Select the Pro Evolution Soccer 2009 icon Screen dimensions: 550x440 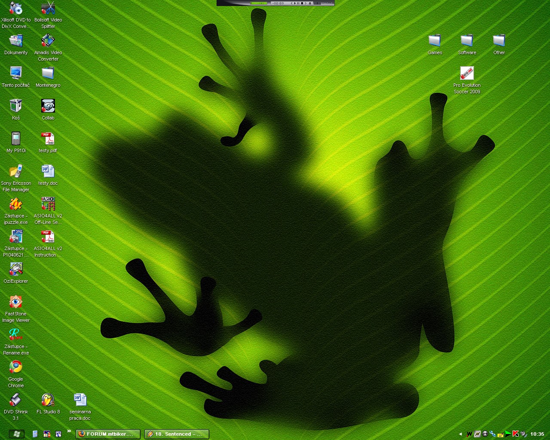pyautogui.click(x=467, y=74)
